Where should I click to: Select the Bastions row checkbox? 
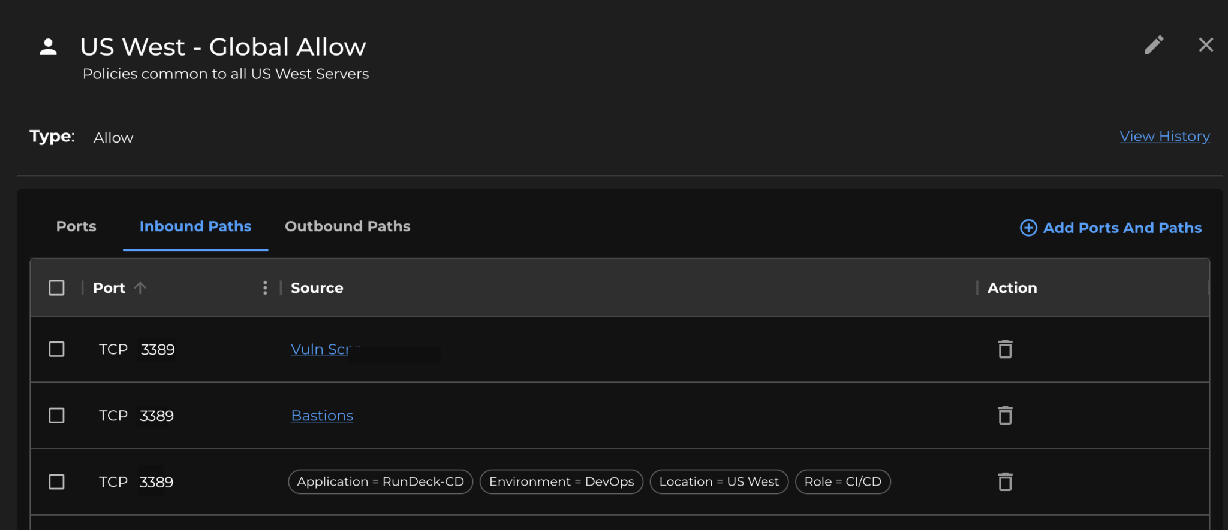(56, 416)
